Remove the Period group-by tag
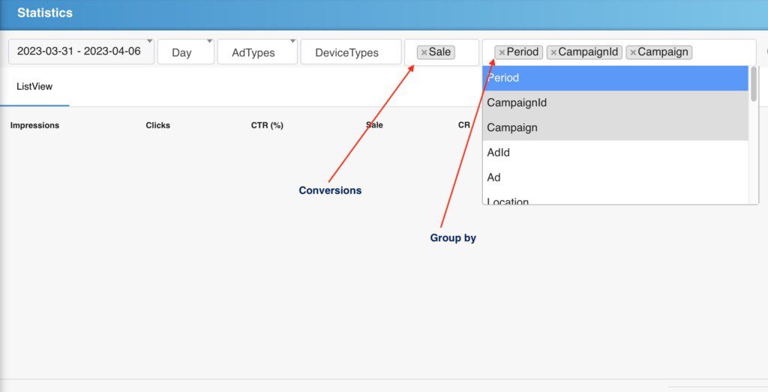This screenshot has width=768, height=392. [502, 52]
